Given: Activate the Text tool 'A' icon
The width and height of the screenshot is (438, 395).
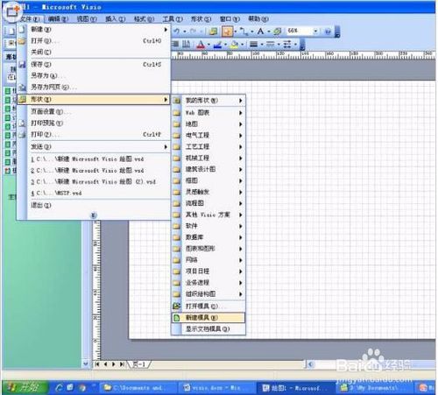Looking at the screenshot, I should tap(260, 31).
